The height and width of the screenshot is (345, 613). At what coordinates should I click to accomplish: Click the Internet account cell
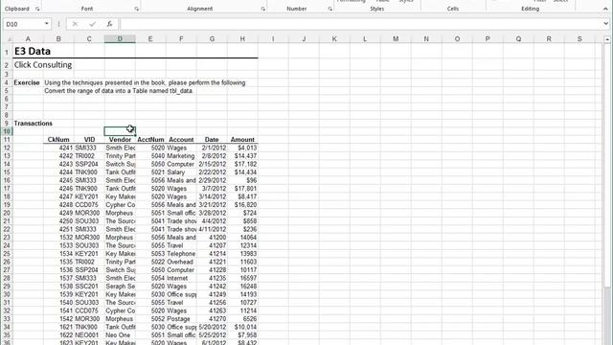pos(181,278)
